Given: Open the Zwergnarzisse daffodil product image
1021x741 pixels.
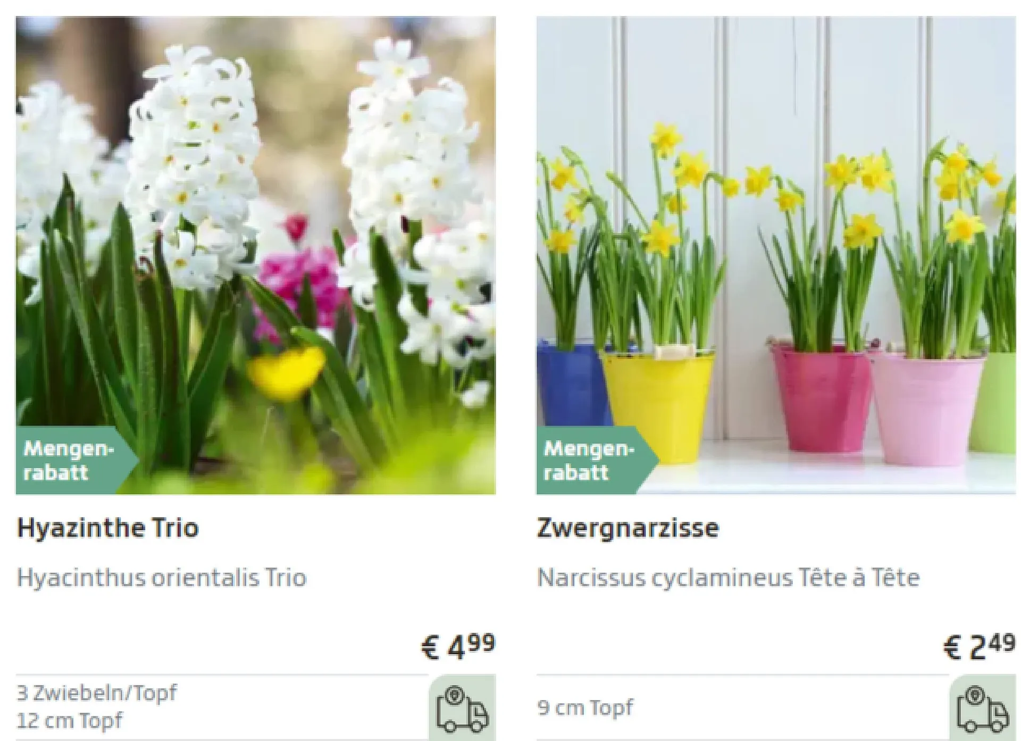Looking at the screenshot, I should coord(776,255).
